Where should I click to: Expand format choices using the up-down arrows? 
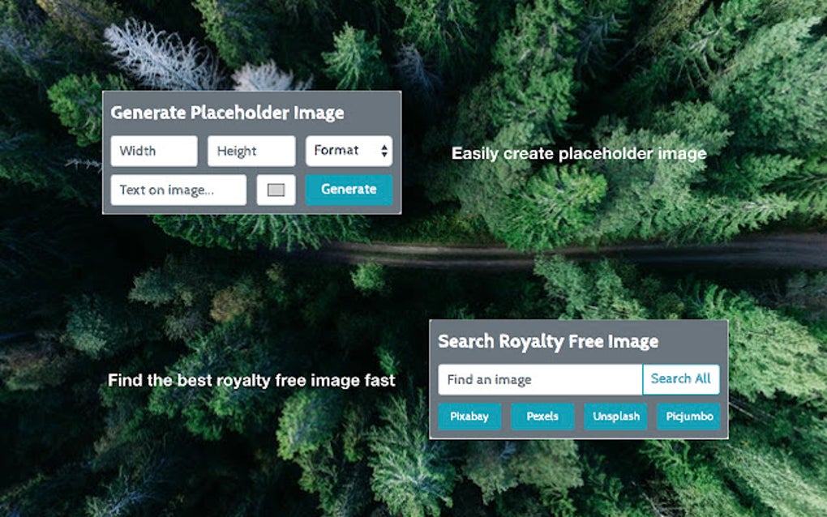pyautogui.click(x=384, y=151)
